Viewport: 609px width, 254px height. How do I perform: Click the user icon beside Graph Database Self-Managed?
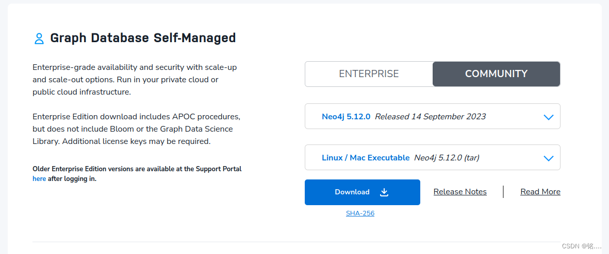(39, 39)
